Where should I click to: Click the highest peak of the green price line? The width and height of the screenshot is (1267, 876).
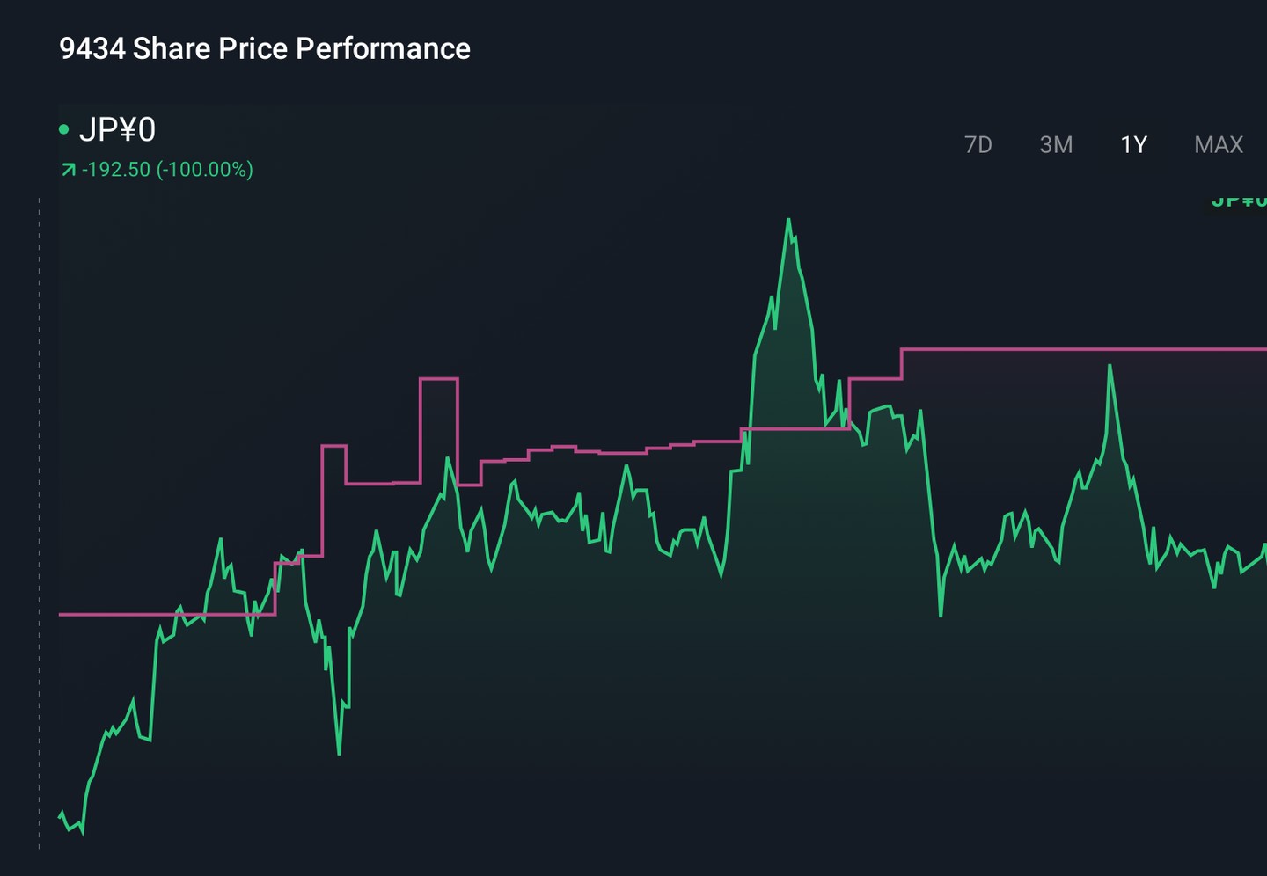tap(788, 220)
